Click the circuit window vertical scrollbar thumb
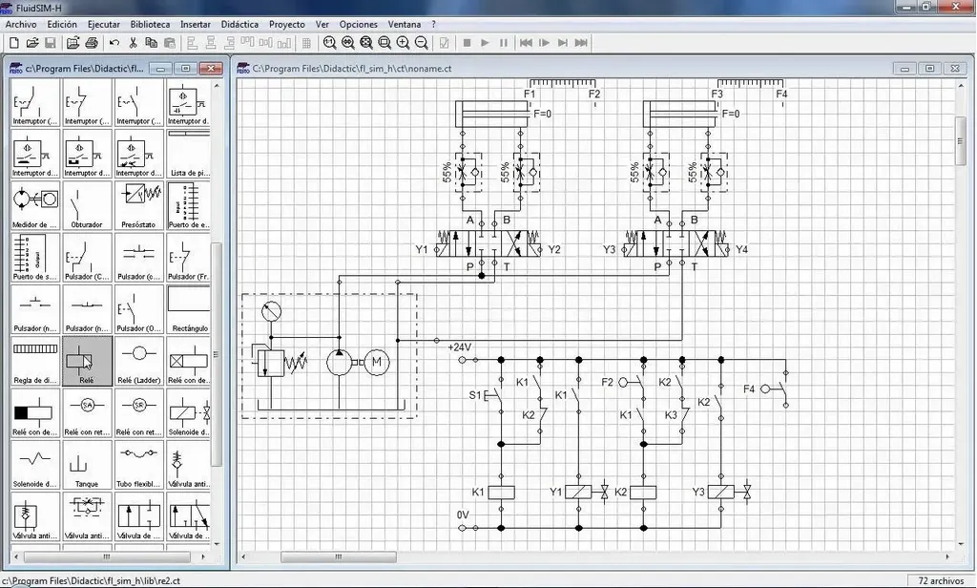This screenshot has height=588, width=977. click(960, 141)
